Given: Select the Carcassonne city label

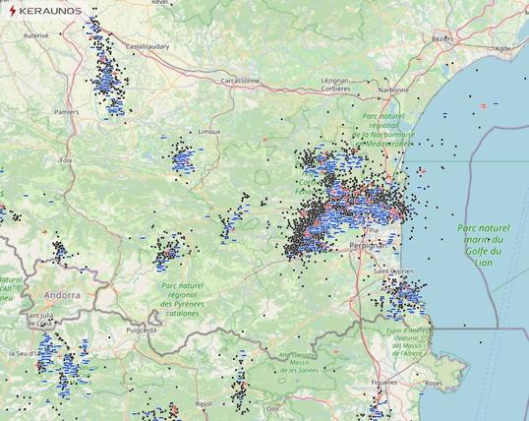Looking at the screenshot, I should 240,81.
